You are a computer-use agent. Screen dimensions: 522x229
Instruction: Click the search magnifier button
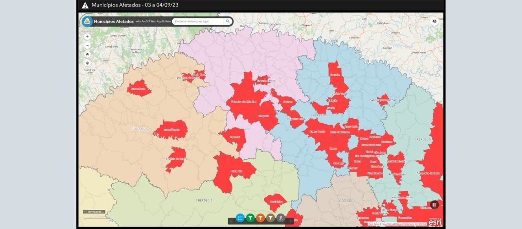click(x=228, y=21)
